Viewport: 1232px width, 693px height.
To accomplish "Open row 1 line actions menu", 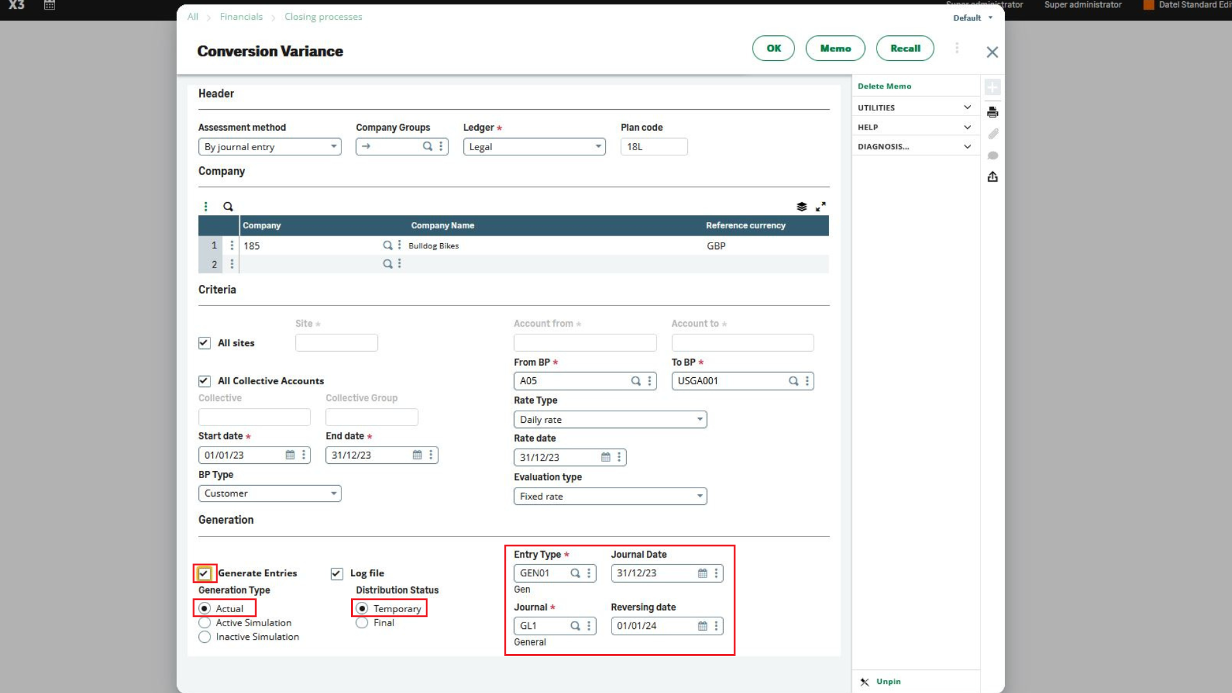I will [x=232, y=245].
